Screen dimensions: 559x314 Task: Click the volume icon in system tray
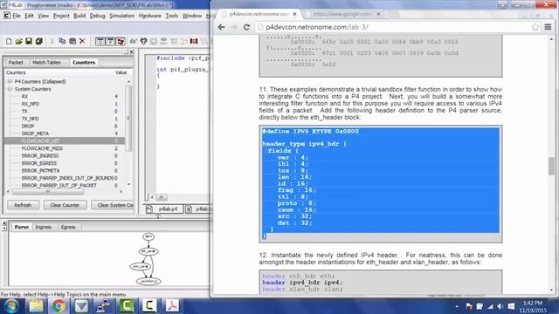click(x=500, y=306)
